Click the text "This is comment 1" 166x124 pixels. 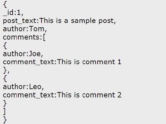(89, 62)
